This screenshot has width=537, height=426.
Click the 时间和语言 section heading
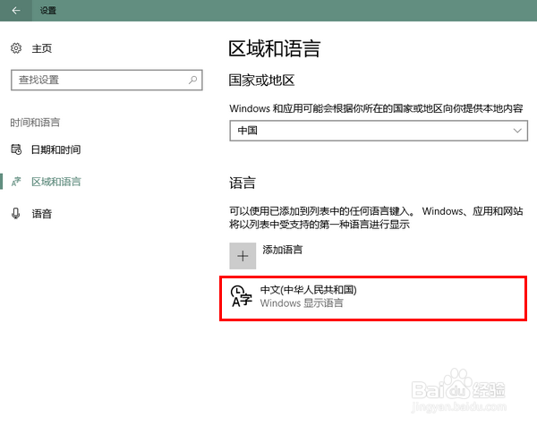pyautogui.click(x=35, y=123)
